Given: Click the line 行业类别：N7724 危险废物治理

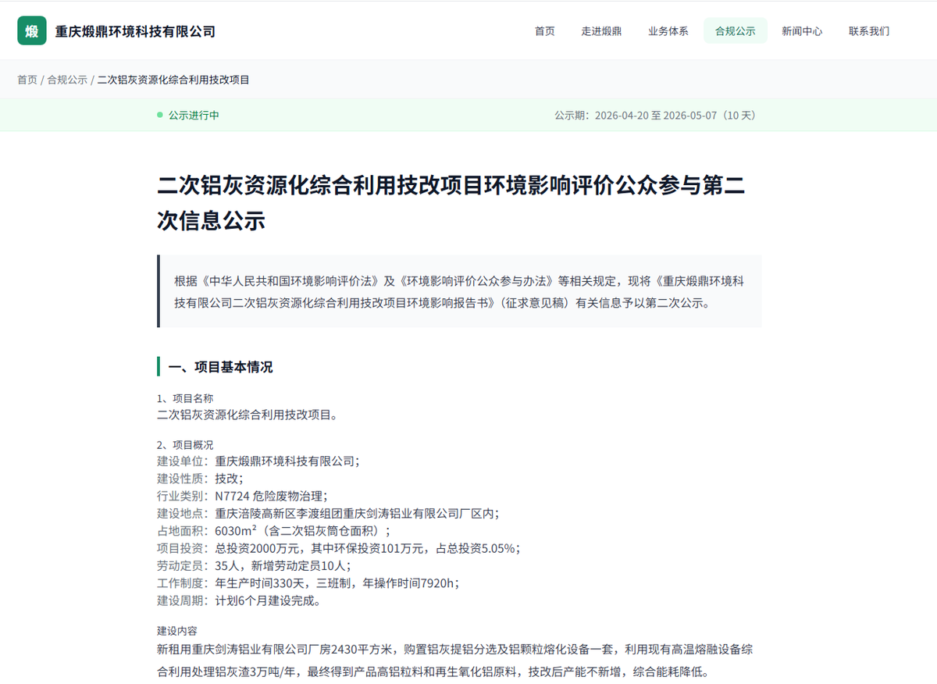Looking at the screenshot, I should pos(243,496).
